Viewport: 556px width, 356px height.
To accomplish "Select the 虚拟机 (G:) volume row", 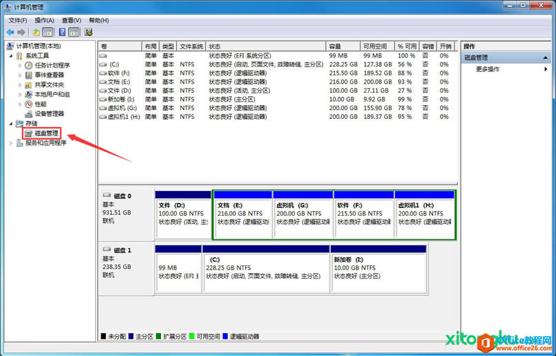I will pyautogui.click(x=276, y=108).
